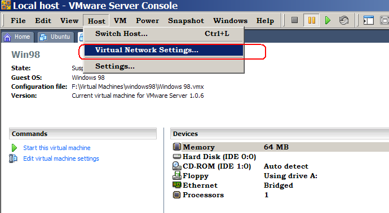389x213 pixels.
Task: Click the Using drive A: floppy value
Action: tap(290, 176)
